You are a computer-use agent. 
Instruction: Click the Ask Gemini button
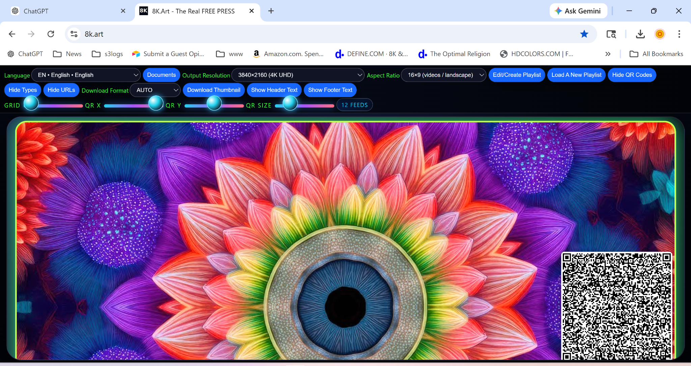point(578,11)
